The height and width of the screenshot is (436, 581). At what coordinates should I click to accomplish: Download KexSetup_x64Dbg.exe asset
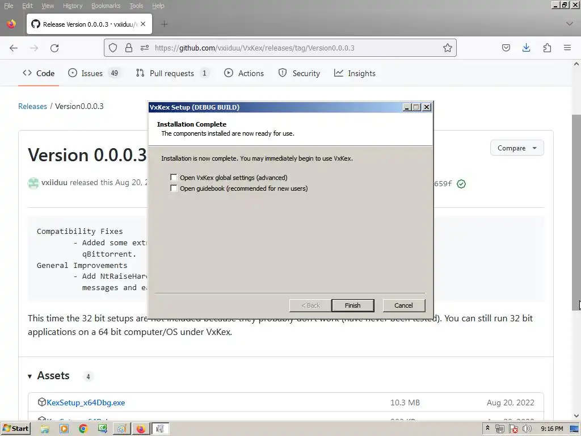point(86,403)
